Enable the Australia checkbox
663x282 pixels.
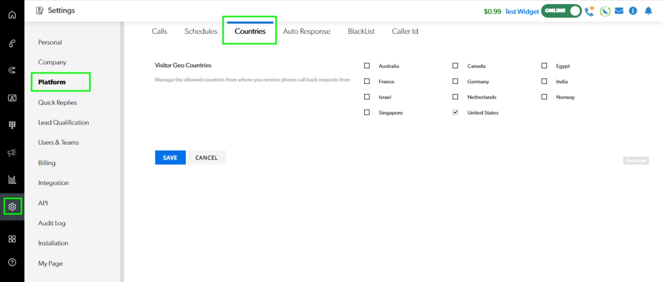coord(367,66)
